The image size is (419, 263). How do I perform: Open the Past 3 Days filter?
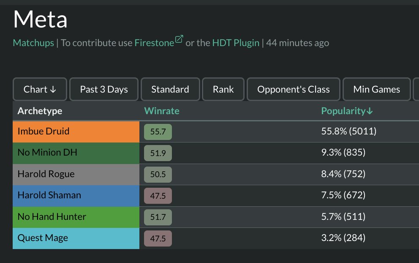pyautogui.click(x=103, y=89)
